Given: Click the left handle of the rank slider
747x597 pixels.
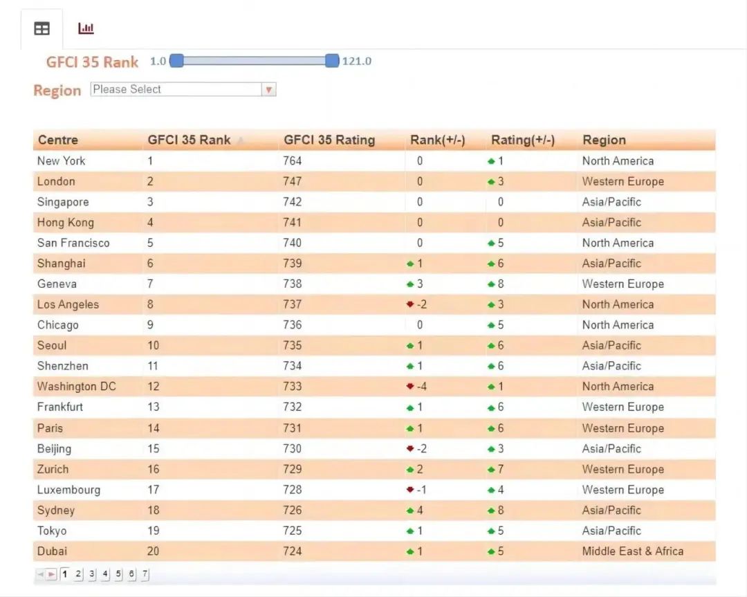Looking at the screenshot, I should [176, 61].
